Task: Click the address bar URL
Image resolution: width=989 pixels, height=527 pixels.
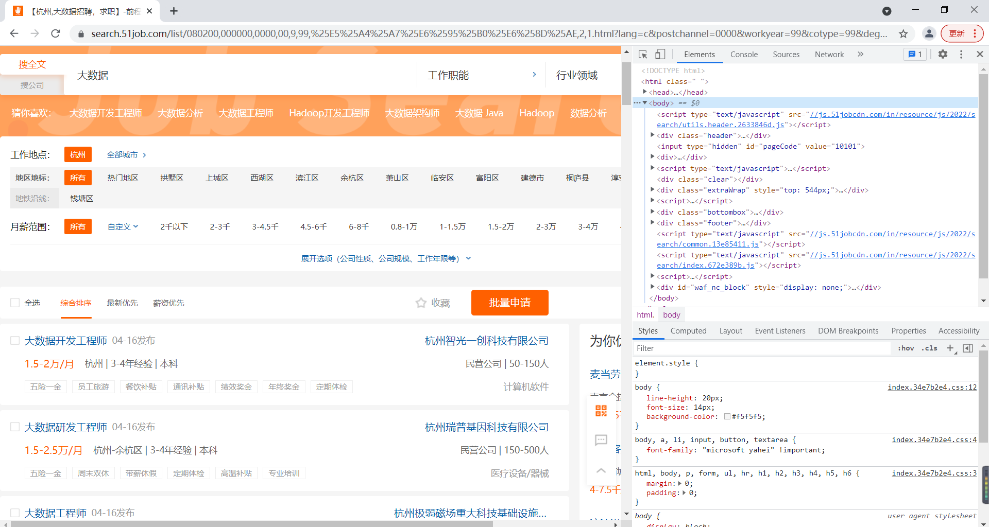Action: click(488, 33)
